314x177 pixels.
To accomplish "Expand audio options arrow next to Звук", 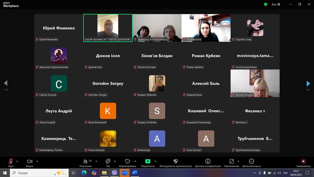I will click(17, 161).
